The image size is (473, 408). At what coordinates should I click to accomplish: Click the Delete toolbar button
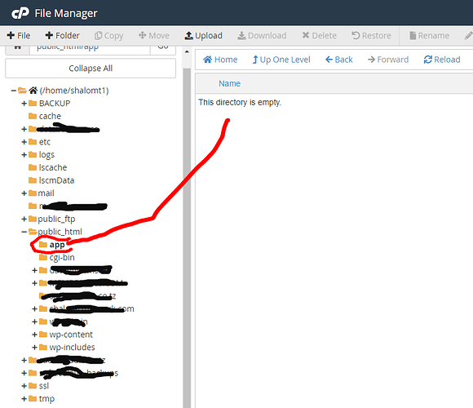pos(320,36)
